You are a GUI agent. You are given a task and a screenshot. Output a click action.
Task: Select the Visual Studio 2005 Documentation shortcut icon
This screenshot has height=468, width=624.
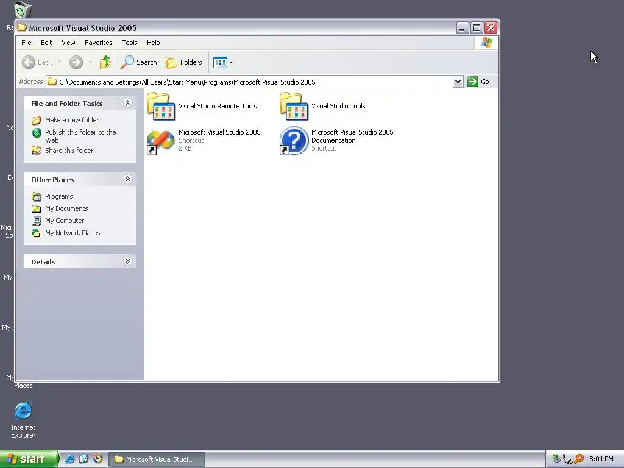(294, 141)
